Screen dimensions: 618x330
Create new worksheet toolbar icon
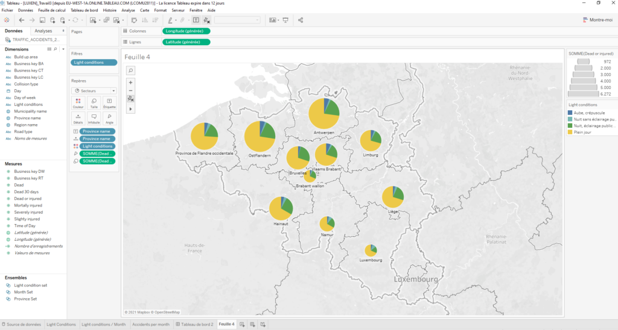92,20
